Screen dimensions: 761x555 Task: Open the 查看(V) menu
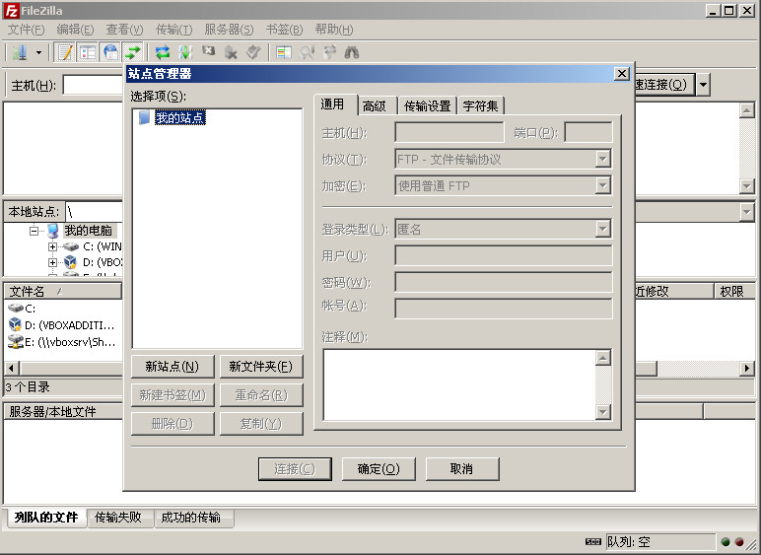[x=125, y=30]
